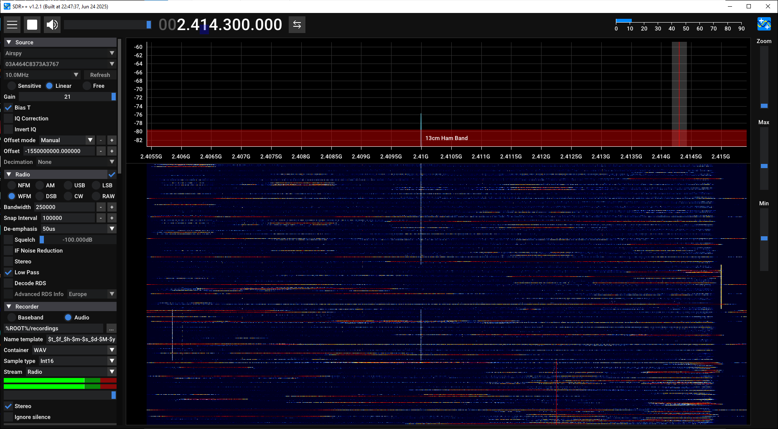
Task: Adjust the Zoom vertical slider
Action: coord(764,77)
